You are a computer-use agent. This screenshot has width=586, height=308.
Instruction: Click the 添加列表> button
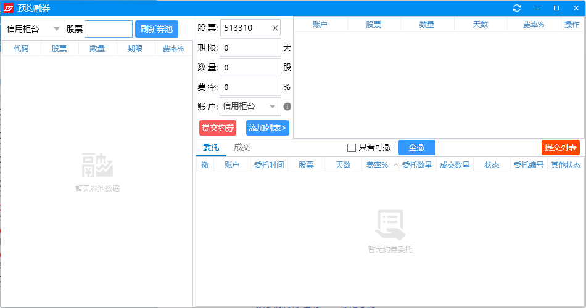click(x=268, y=128)
